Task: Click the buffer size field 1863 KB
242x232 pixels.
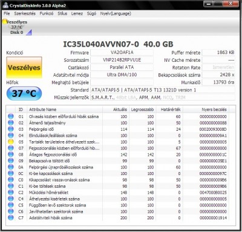Action: tap(218, 53)
